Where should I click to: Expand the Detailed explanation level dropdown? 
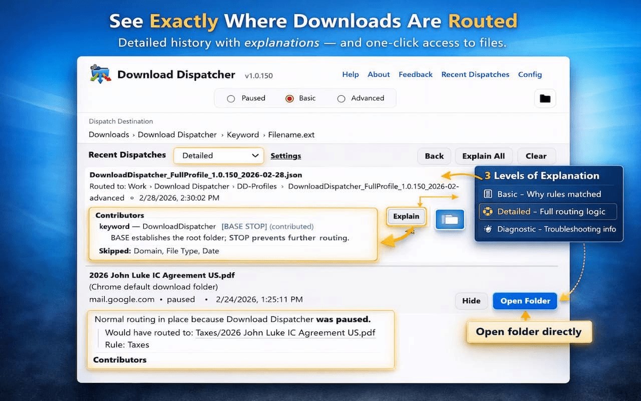[x=219, y=155]
